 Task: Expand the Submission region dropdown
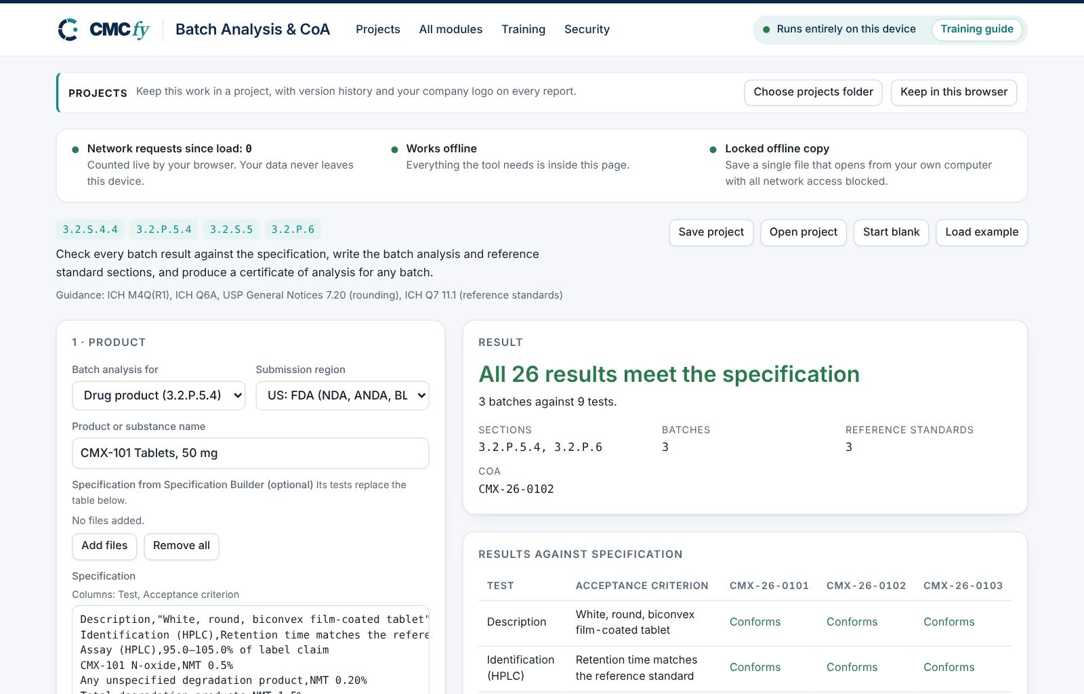tap(342, 395)
